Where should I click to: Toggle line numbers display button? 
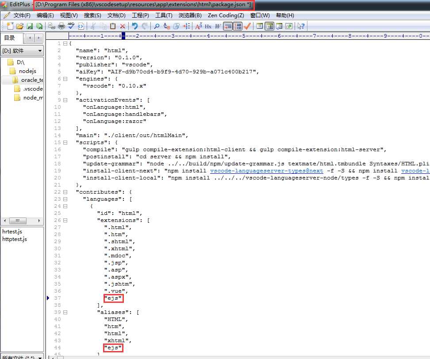tap(238, 26)
